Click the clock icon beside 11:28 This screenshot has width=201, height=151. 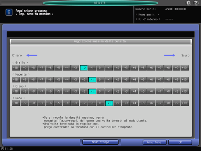coord(2,149)
